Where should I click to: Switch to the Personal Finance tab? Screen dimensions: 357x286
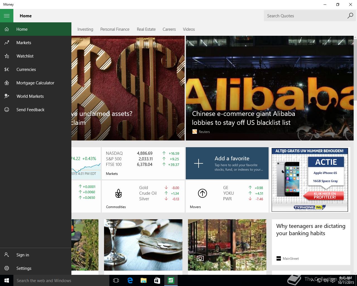click(x=115, y=29)
